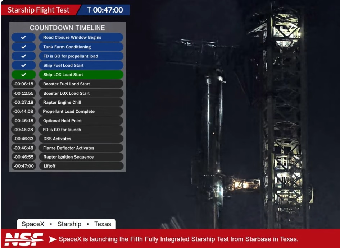Click the checkmark beside Road Closure Window Begins
The image size is (340, 248).
pyautogui.click(x=23, y=37)
